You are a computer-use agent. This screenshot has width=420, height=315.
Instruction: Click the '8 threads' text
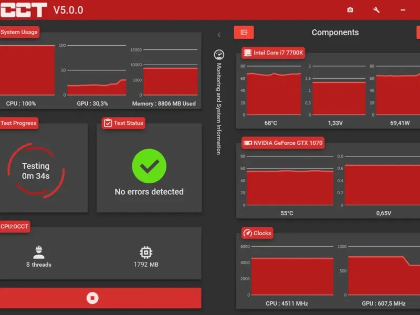39,265
